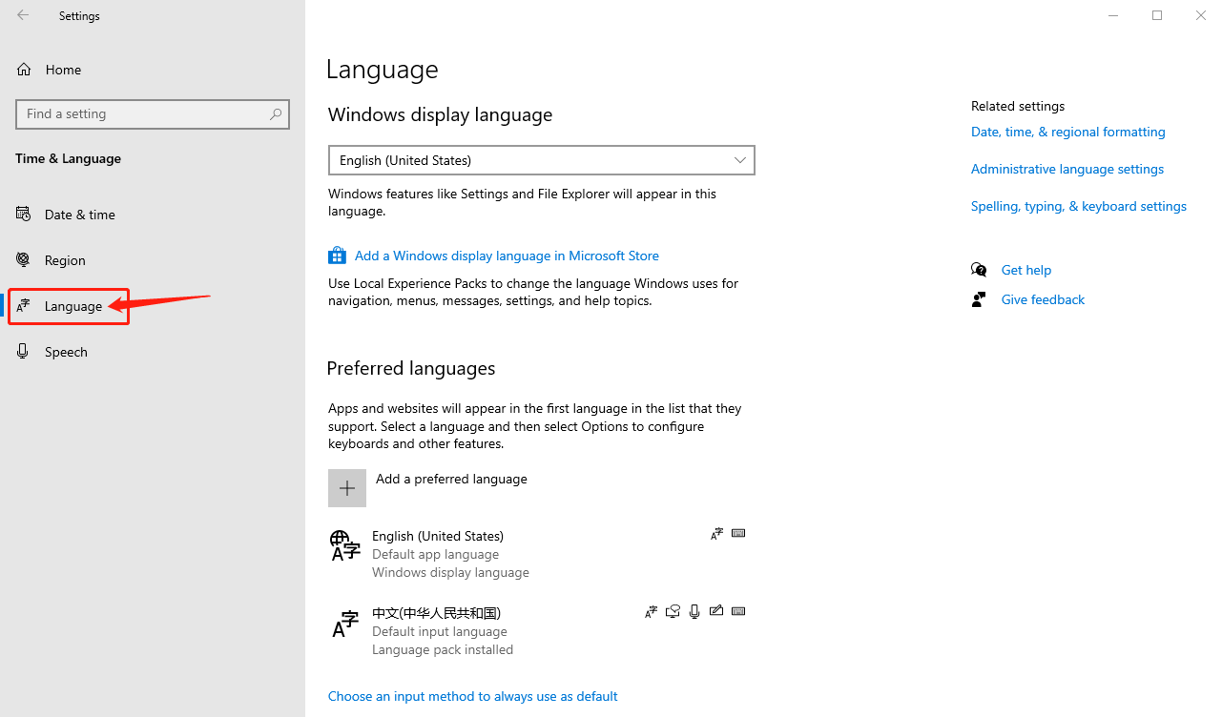The image size is (1222, 717).
Task: Click the search magnifier icon
Action: 276,113
